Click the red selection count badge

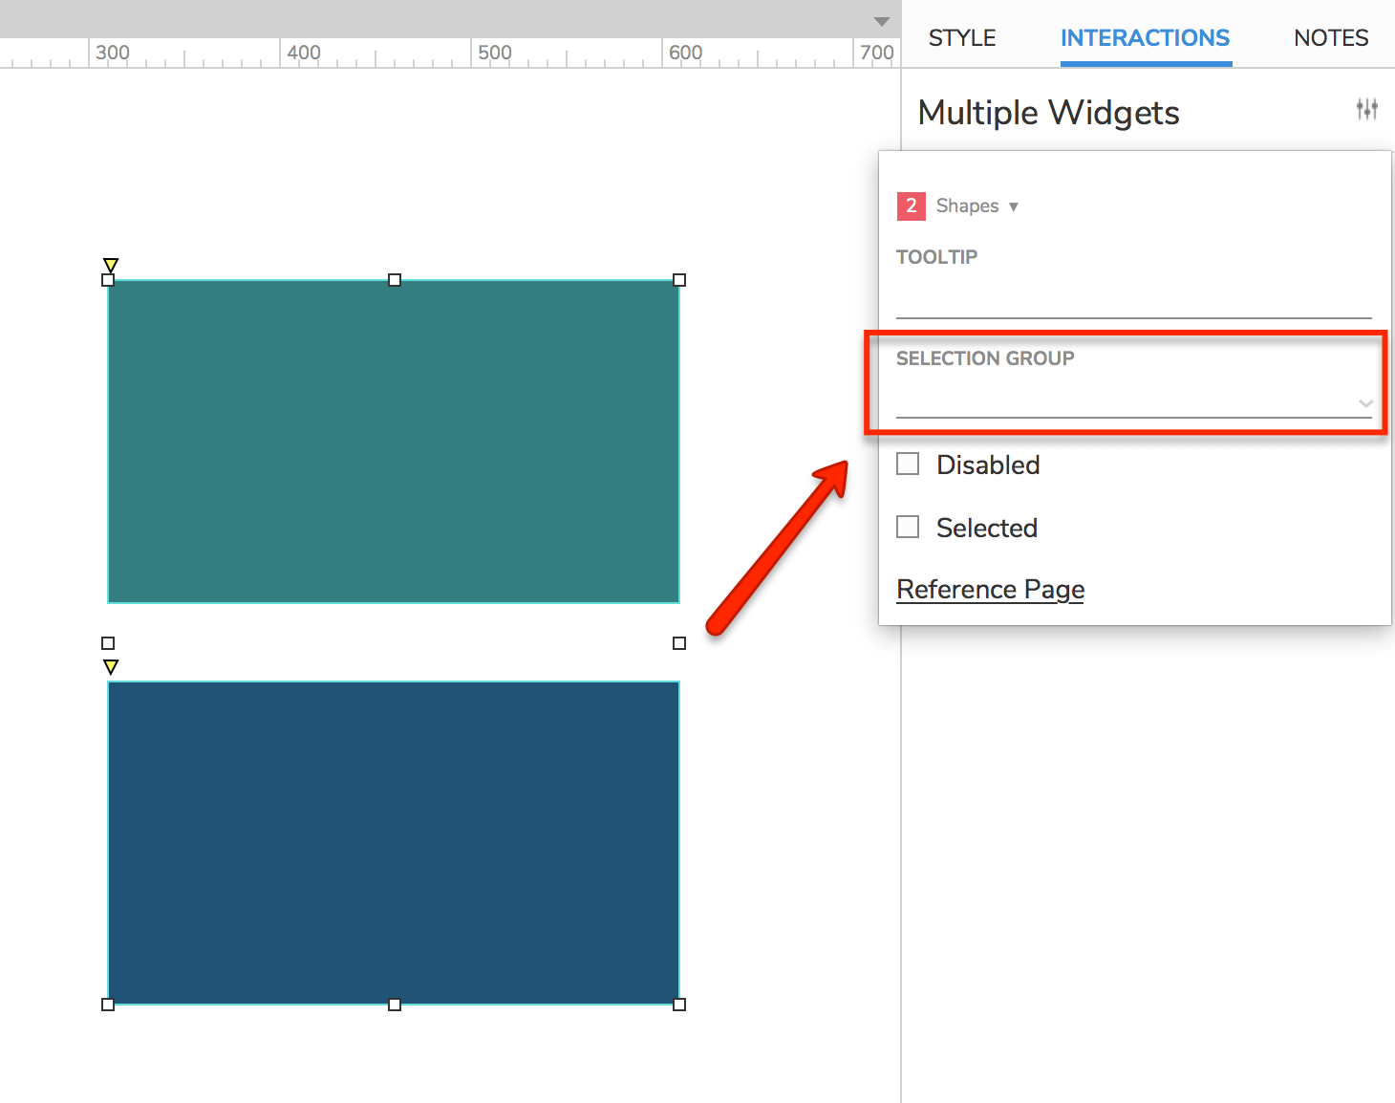(911, 206)
